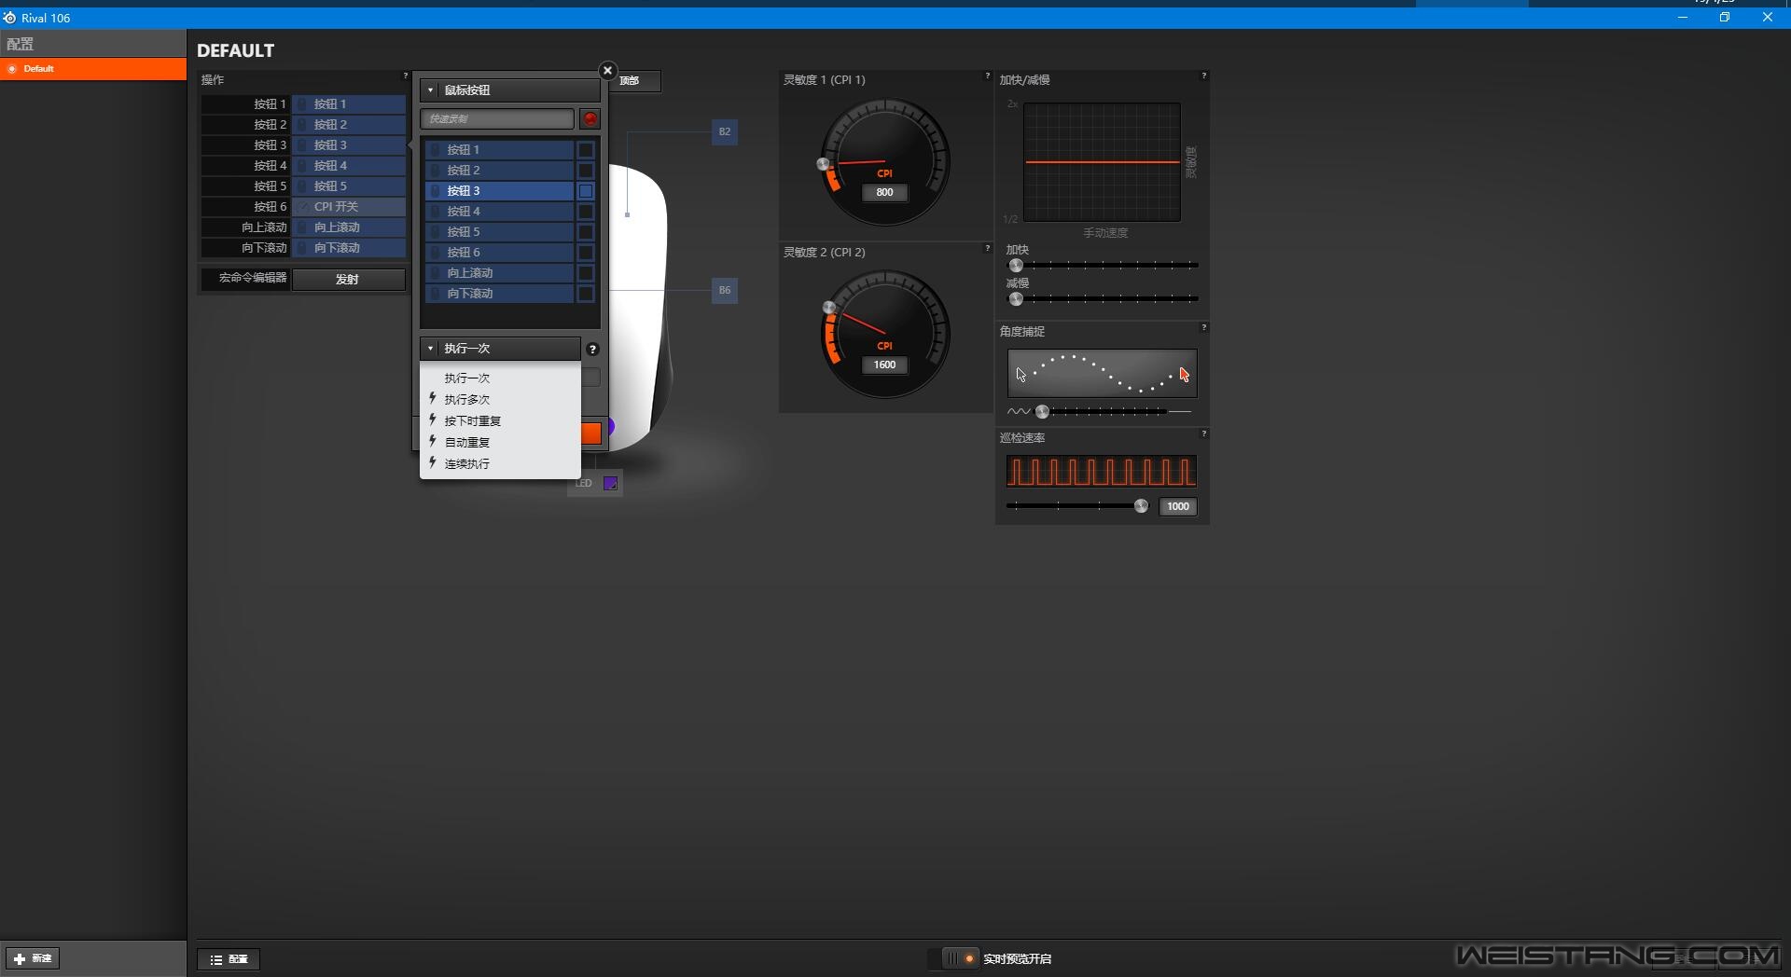
Task: Click the help icon beside 执行一次 dropdown
Action: [592, 350]
